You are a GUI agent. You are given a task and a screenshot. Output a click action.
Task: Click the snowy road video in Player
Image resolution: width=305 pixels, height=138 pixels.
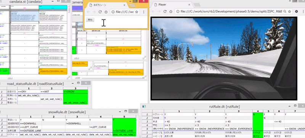(x=224, y=58)
